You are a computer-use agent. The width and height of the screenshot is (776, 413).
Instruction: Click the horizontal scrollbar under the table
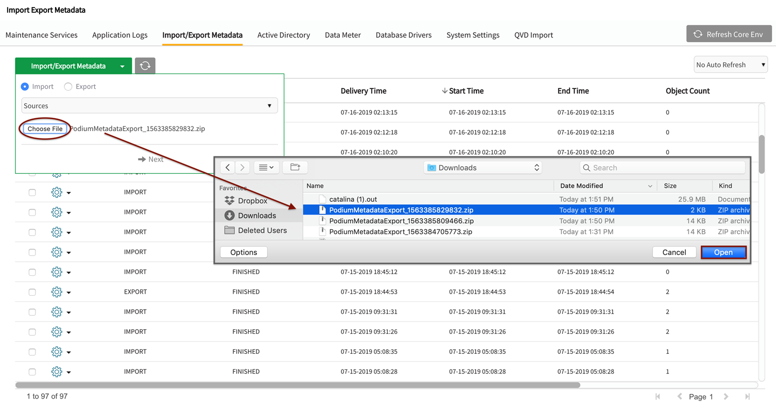coord(298,385)
